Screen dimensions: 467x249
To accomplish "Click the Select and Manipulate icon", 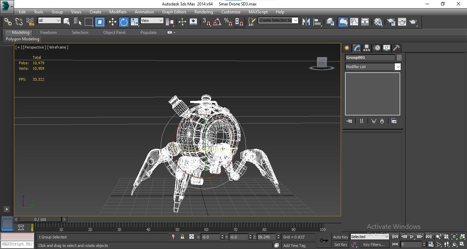I will point(182,22).
